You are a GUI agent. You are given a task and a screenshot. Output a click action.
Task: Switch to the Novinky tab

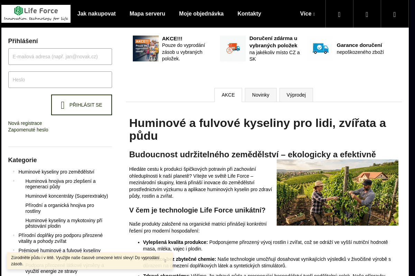click(x=261, y=95)
